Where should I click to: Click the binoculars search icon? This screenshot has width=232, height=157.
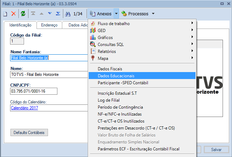tap(68, 14)
